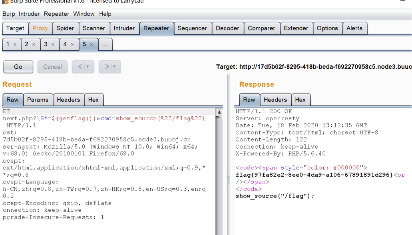The image size is (412, 235).
Task: Click the X-Powered-By: PHP/5.6.40 header
Action: 281,154
